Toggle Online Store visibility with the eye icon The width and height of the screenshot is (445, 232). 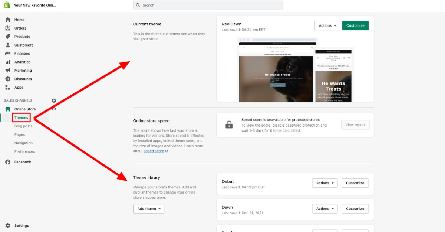click(54, 109)
